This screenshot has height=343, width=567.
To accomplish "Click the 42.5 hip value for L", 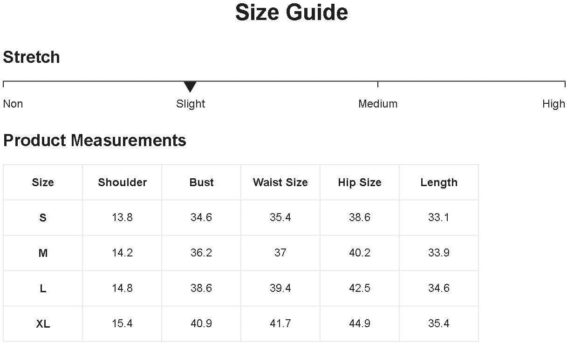I will coord(360,288).
